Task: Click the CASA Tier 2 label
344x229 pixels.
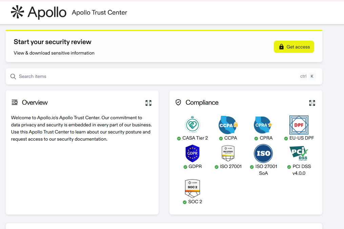Action: (195, 138)
